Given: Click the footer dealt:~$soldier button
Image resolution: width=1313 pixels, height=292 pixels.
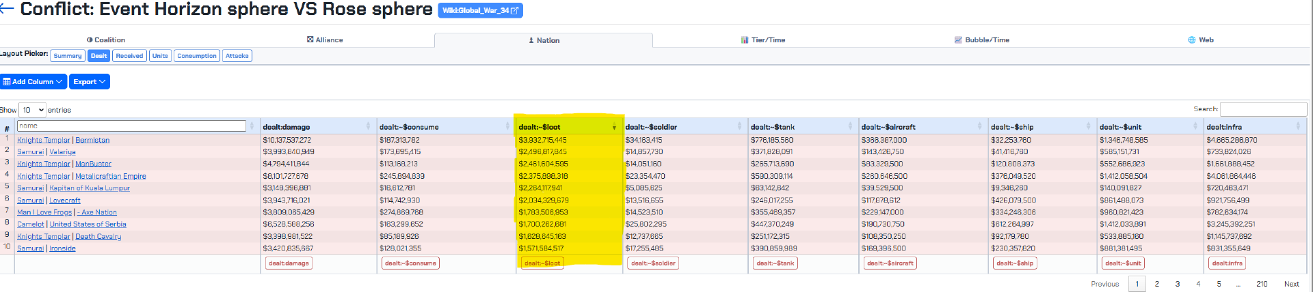Looking at the screenshot, I should click(x=653, y=263).
